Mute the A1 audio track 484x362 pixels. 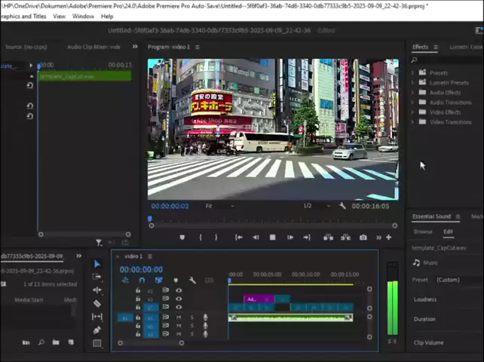pos(179,318)
